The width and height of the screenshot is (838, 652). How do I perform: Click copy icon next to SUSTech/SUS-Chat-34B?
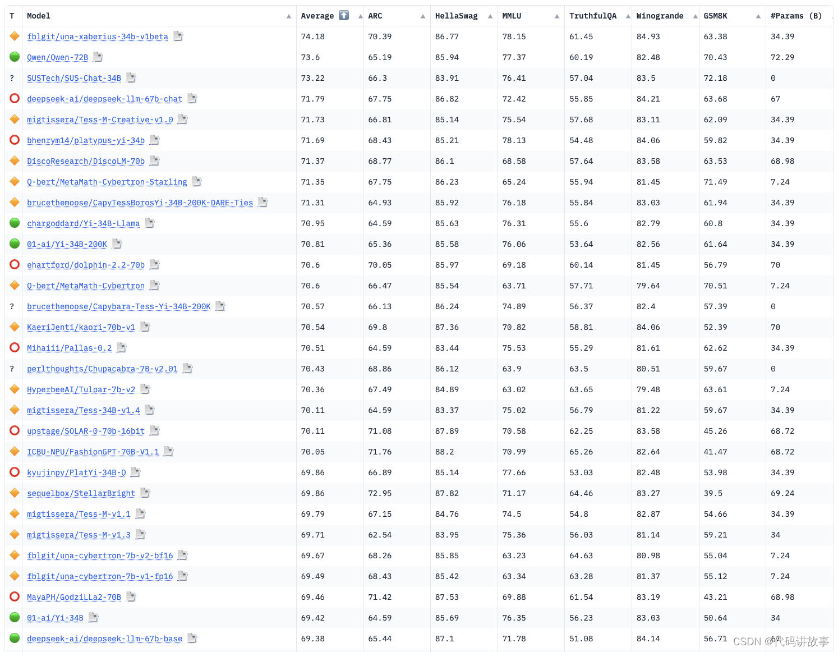tap(131, 78)
